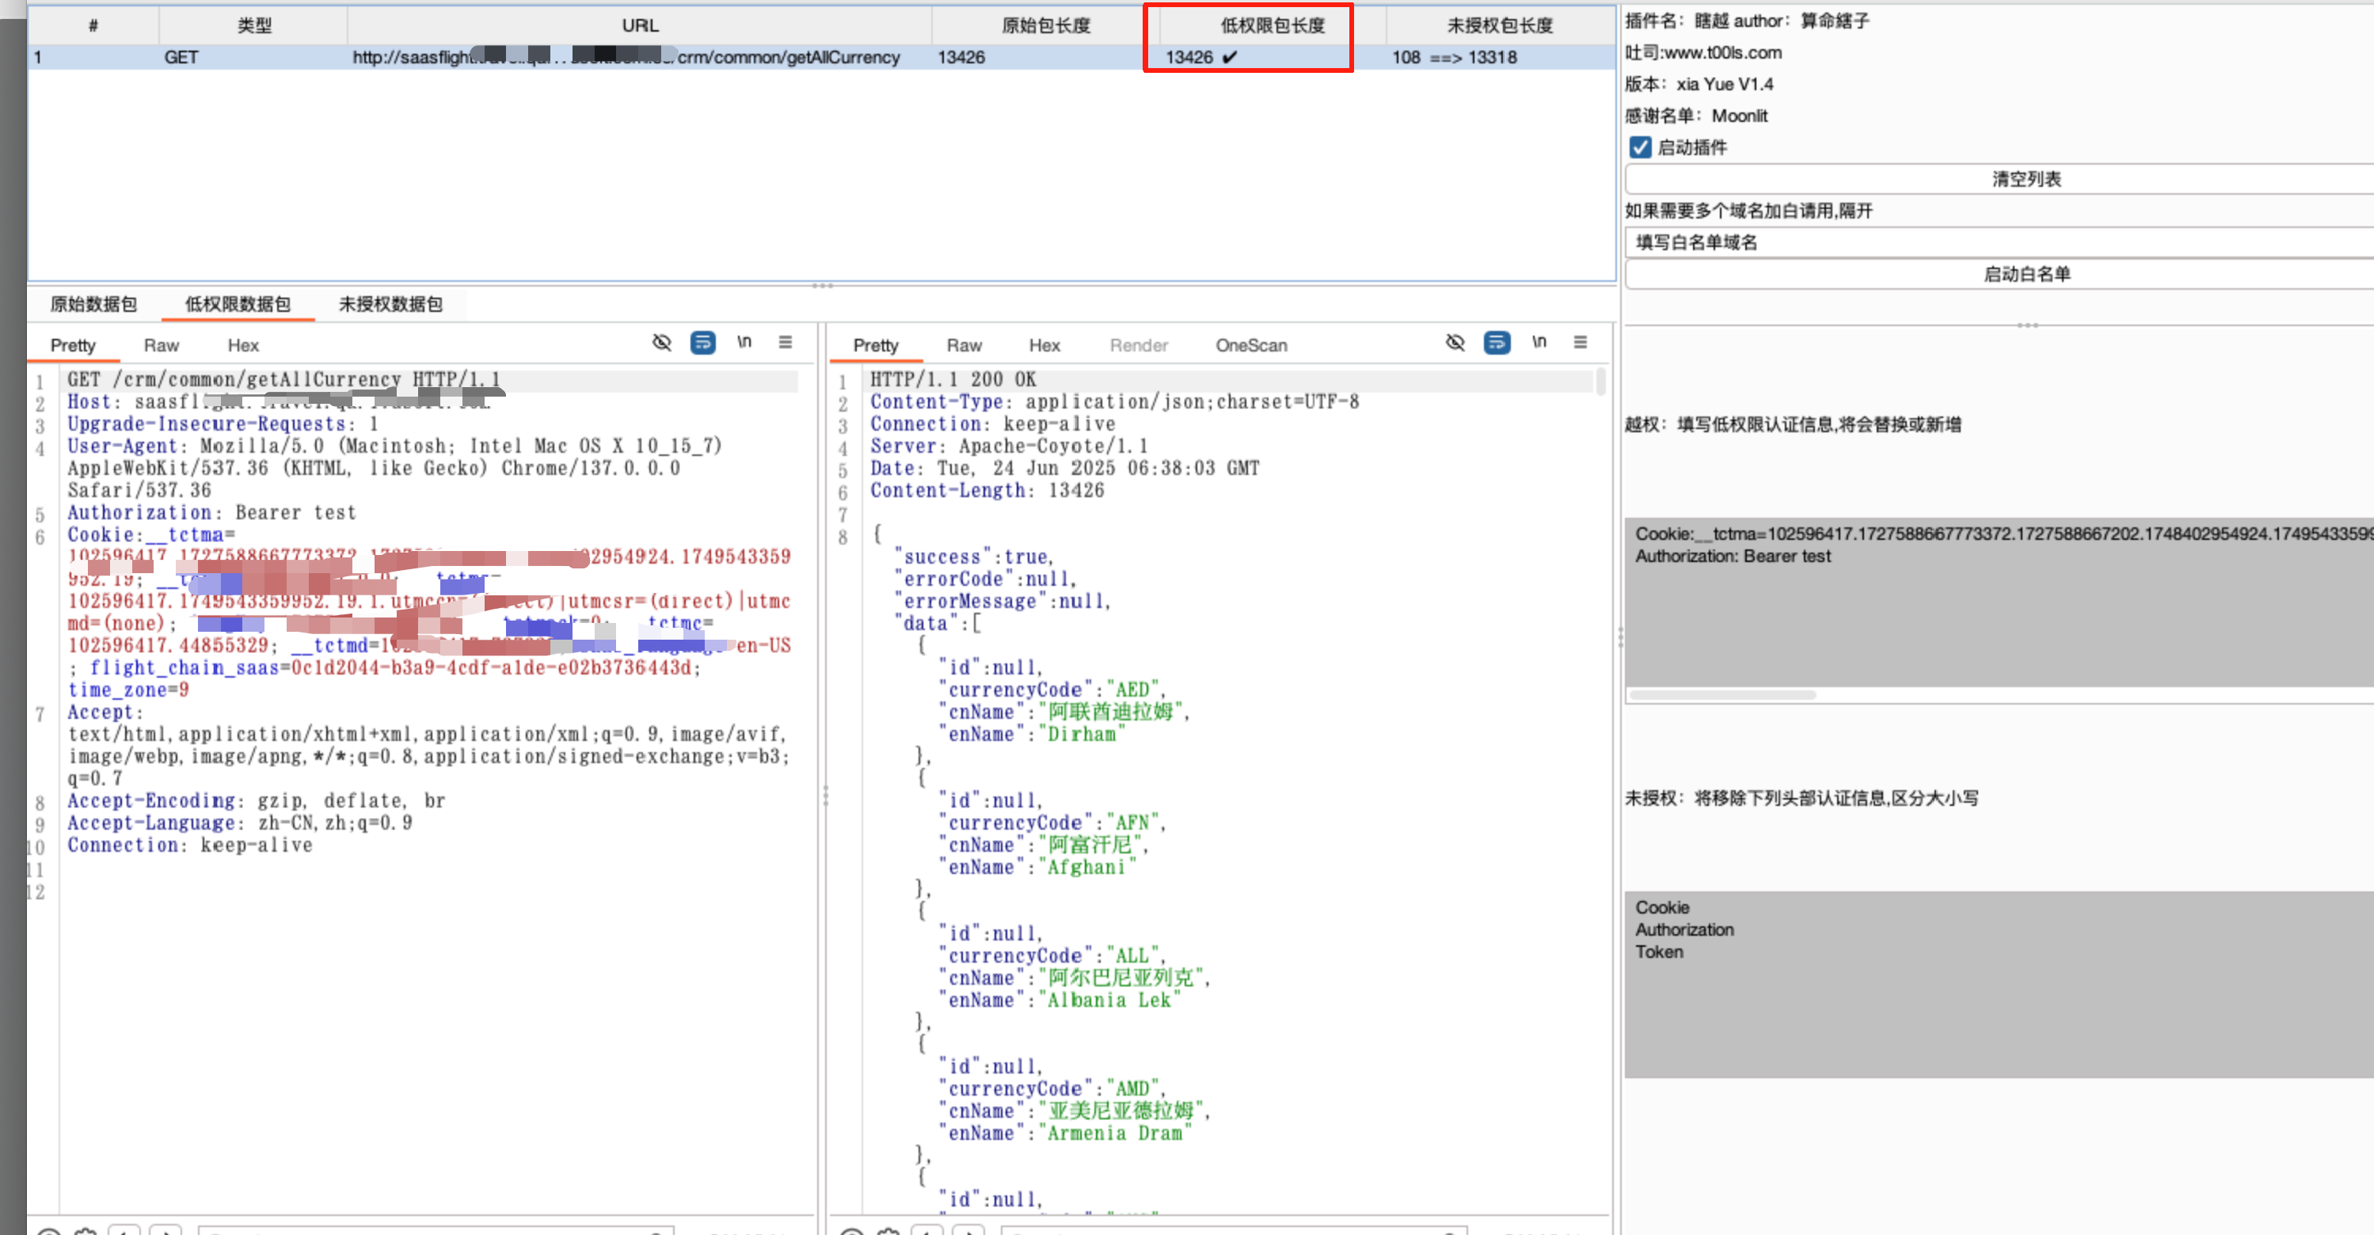Viewport: 2374px width, 1235px height.
Task: Toggle non-printable characters icon in request panel
Action: pyautogui.click(x=662, y=343)
